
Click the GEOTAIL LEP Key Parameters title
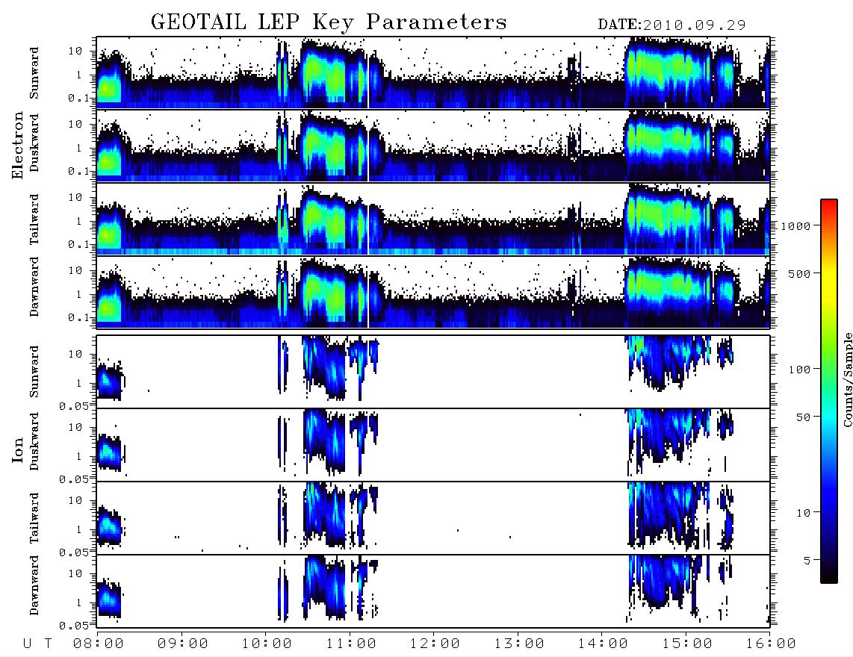tap(329, 22)
